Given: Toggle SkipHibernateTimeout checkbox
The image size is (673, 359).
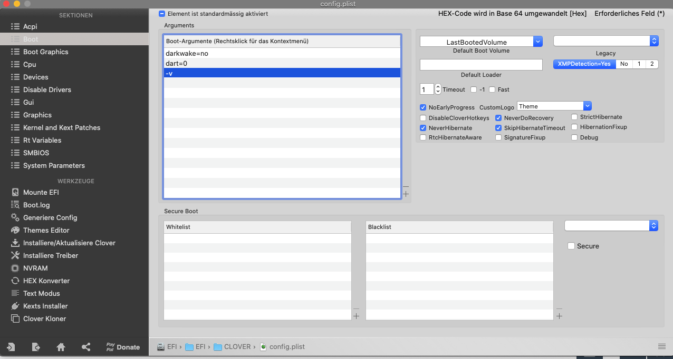Looking at the screenshot, I should [498, 128].
